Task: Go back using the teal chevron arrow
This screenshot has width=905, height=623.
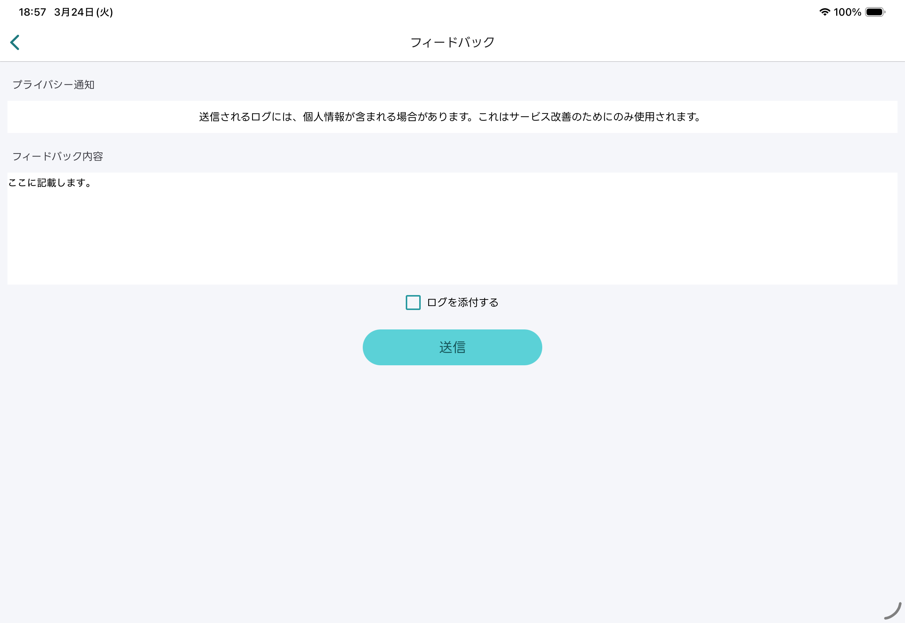Action: click(x=15, y=43)
